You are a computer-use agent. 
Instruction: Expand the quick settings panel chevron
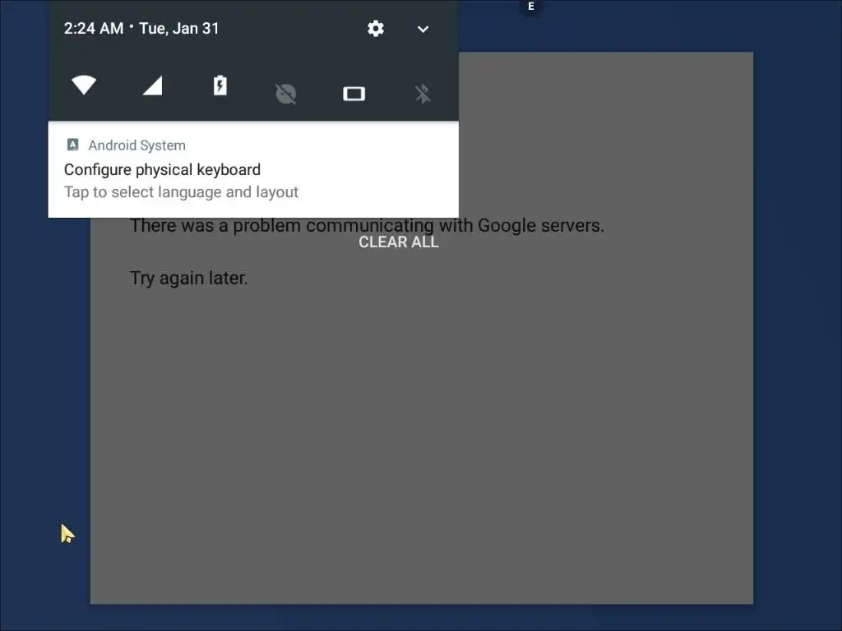point(423,29)
